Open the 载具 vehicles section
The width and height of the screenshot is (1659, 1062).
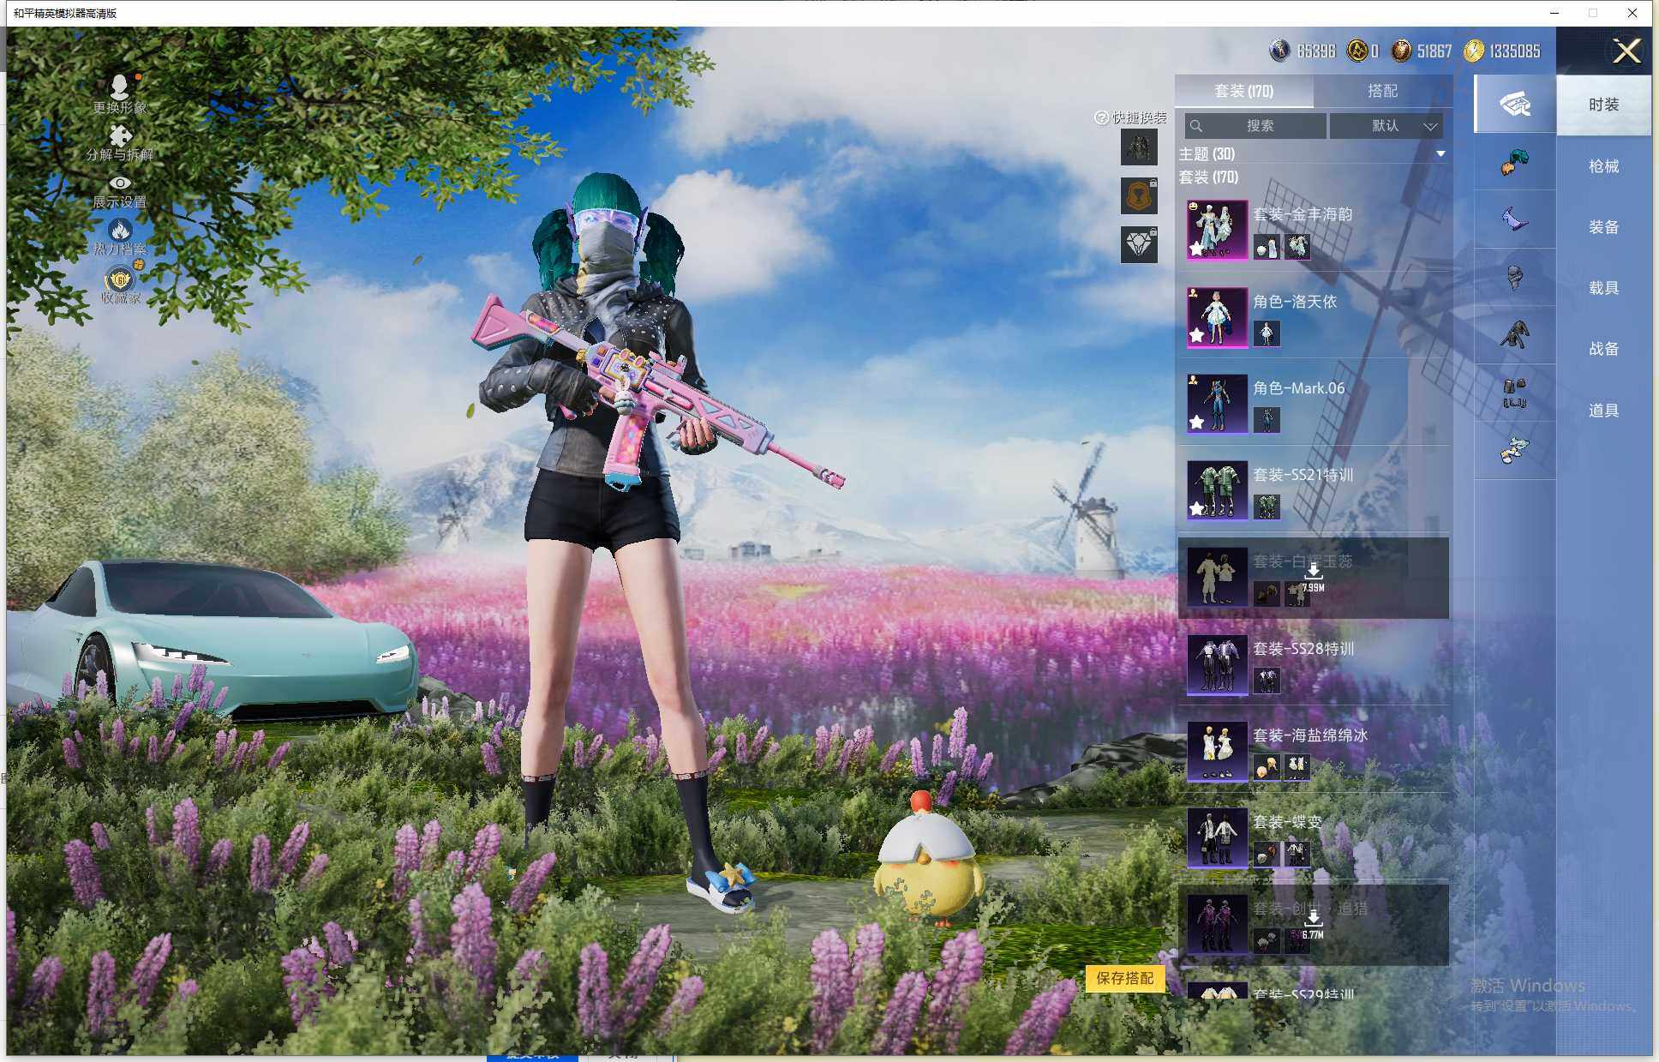1602,288
